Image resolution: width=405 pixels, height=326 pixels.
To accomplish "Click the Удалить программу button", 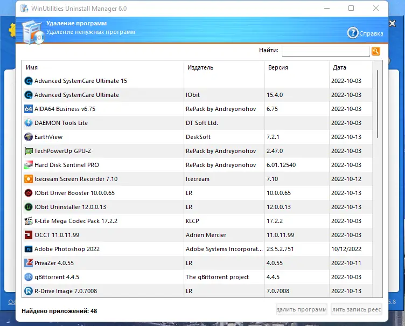I will (x=302, y=309).
